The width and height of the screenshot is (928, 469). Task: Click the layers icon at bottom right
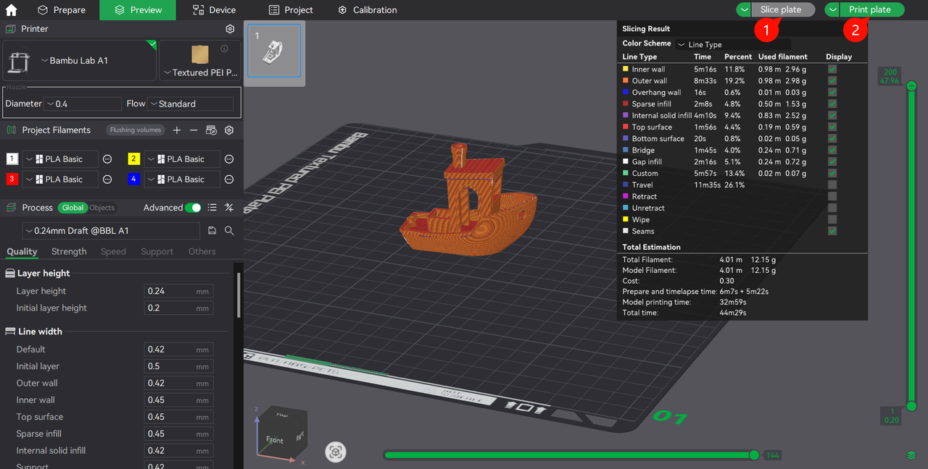click(911, 455)
